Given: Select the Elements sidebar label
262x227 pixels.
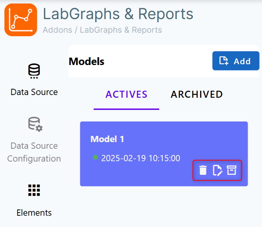Looking at the screenshot, I should [x=34, y=213].
